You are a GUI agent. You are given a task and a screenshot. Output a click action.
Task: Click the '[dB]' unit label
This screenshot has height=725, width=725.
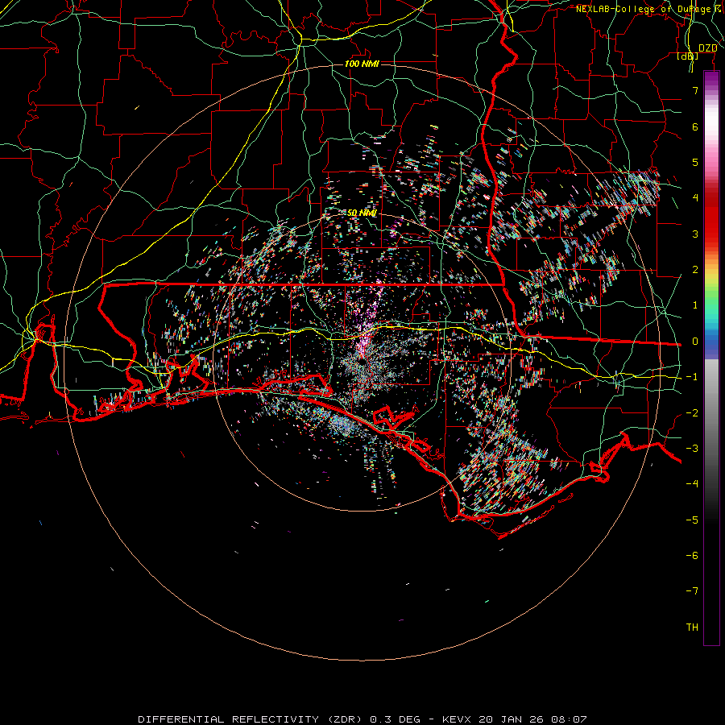pos(688,56)
